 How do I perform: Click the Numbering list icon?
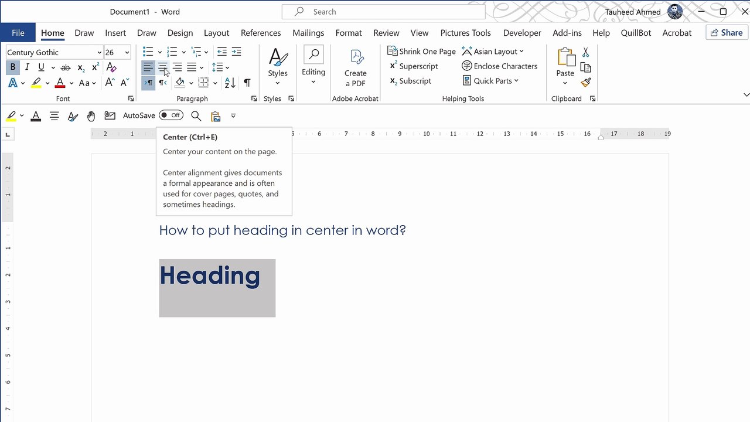tap(172, 52)
